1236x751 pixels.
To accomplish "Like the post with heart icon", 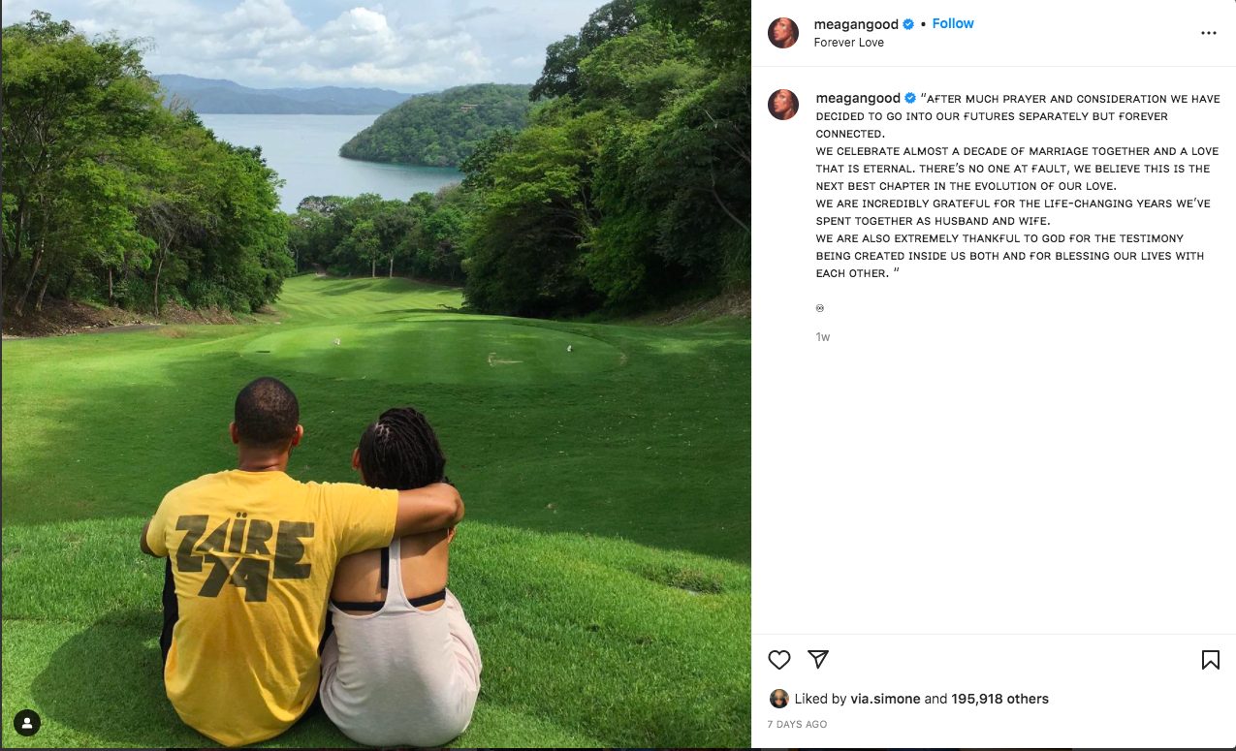I will [779, 660].
